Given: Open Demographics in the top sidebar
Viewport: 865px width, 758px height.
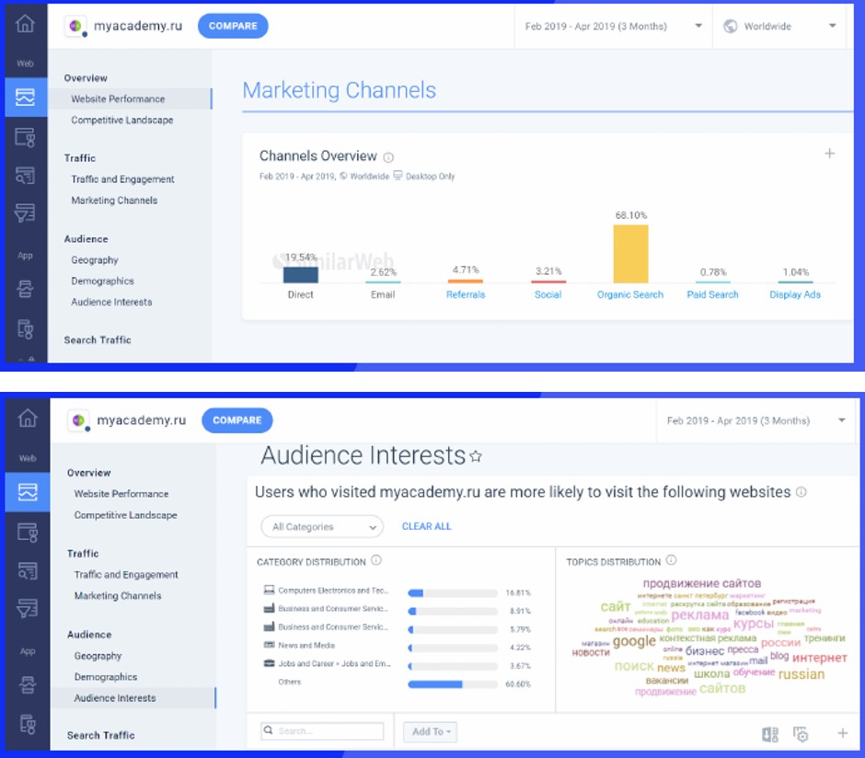Looking at the screenshot, I should click(103, 281).
